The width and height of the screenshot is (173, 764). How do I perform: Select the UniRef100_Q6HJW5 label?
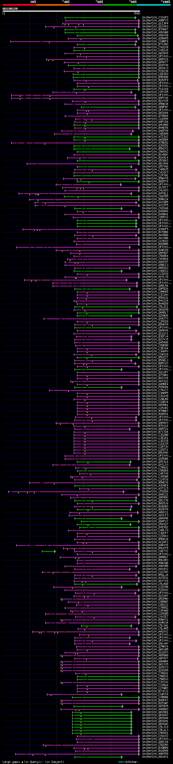[x=155, y=650]
